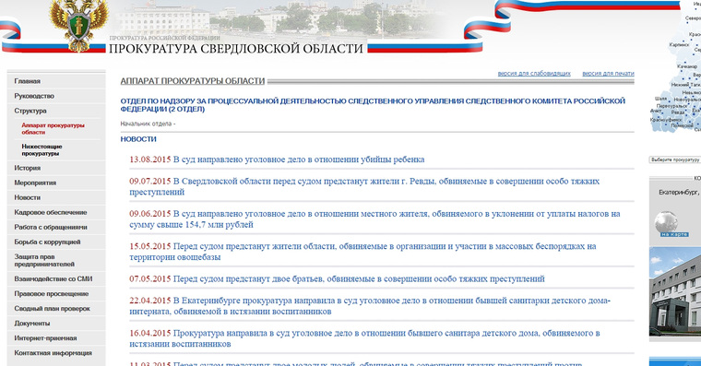Select 'Нижестоящие прокуратуры' submenu item
The height and width of the screenshot is (366, 701).
click(42, 149)
